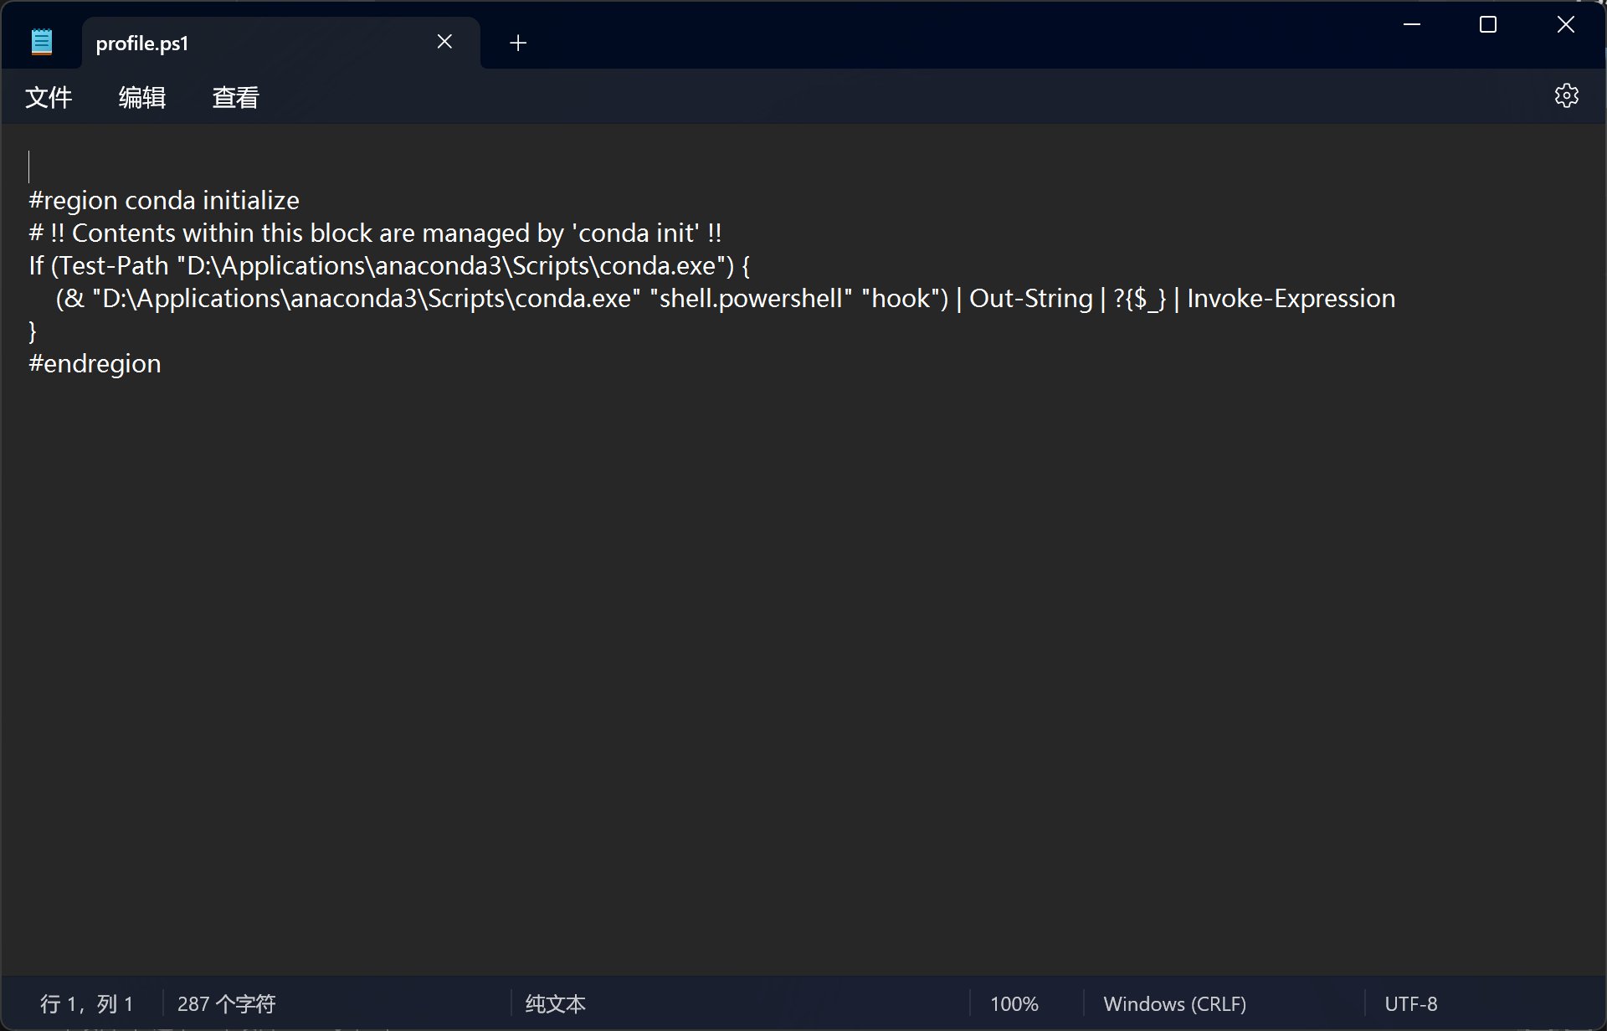Close the Notepad window
This screenshot has height=1031, width=1607.
point(1565,24)
